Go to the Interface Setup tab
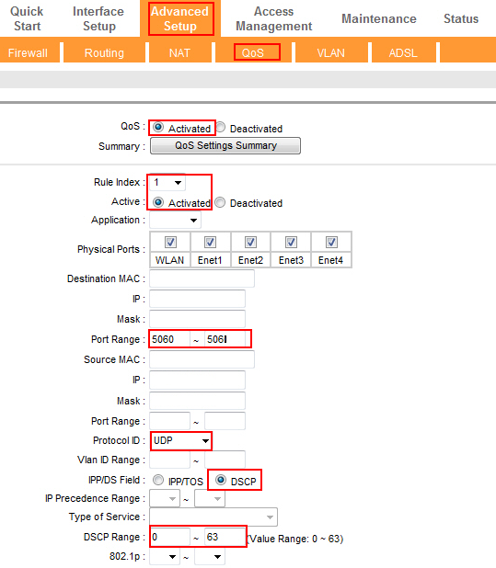Screen dimensions: 496x568 click(x=98, y=18)
